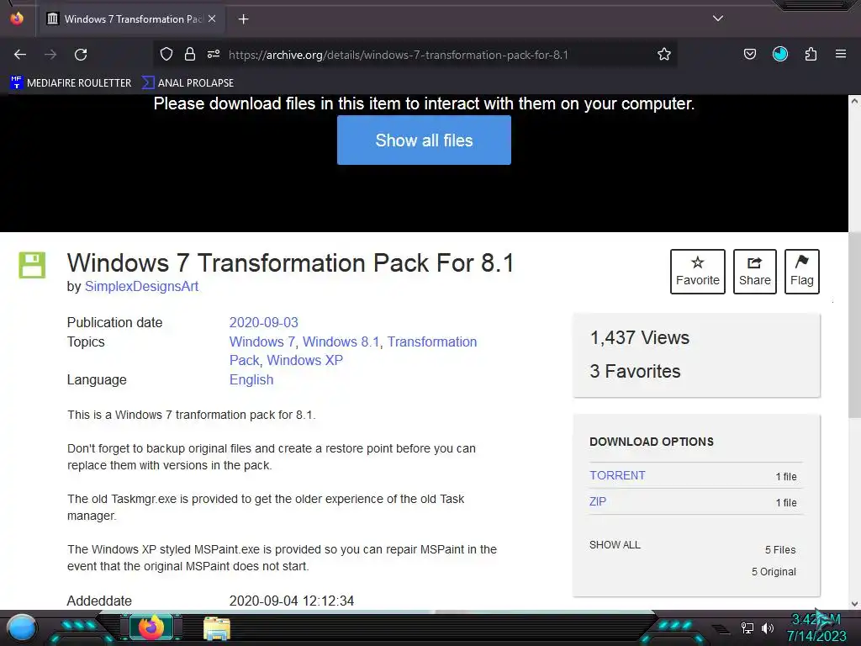Viewport: 861px width, 646px height.
Task: Select the Windows 7 Transformation Pack tab
Action: 130,19
